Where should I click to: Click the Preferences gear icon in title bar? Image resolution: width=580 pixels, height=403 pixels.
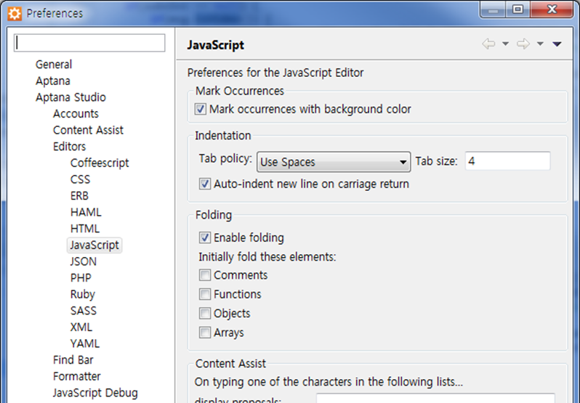pos(15,14)
